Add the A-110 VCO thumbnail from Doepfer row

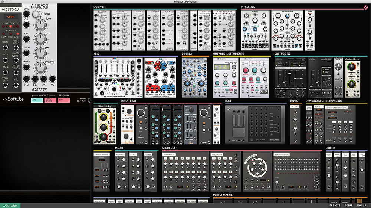tap(102, 30)
